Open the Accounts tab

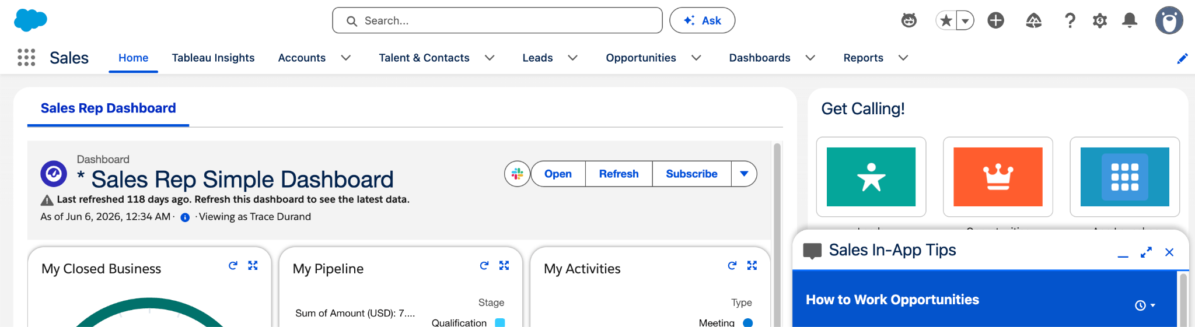pos(302,58)
